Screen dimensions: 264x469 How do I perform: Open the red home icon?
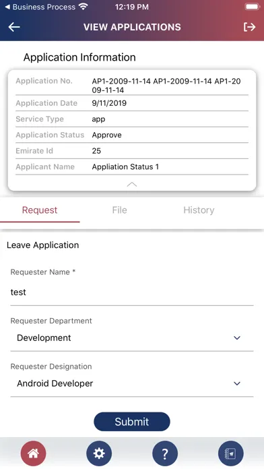coord(33,454)
